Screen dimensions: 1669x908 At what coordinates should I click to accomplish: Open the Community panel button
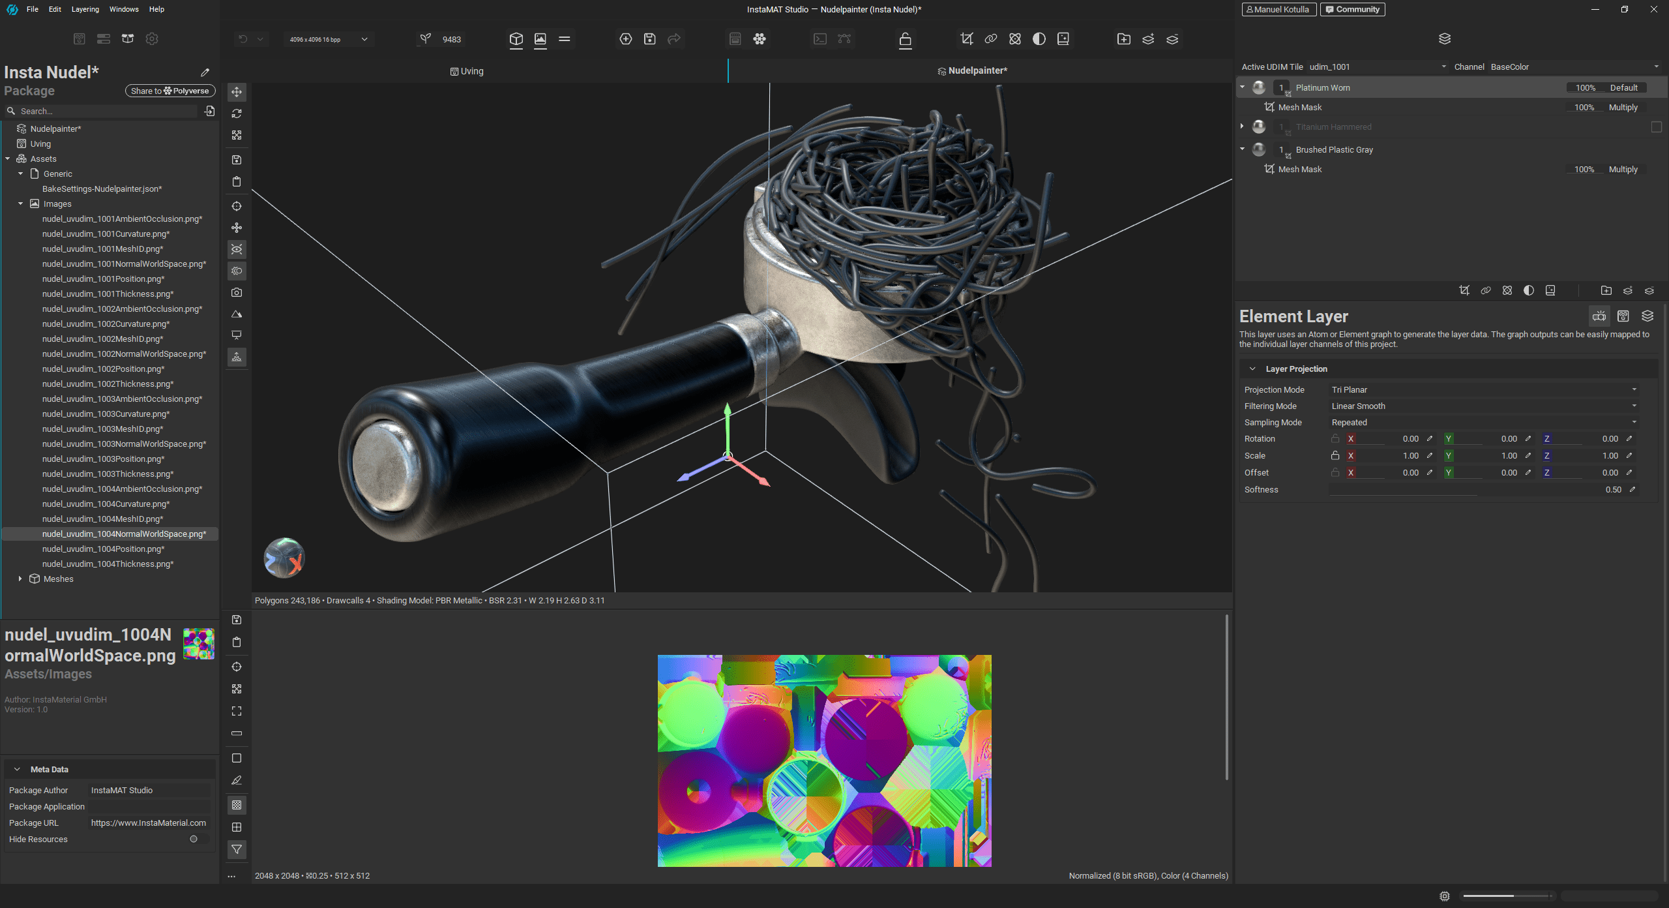(1352, 9)
